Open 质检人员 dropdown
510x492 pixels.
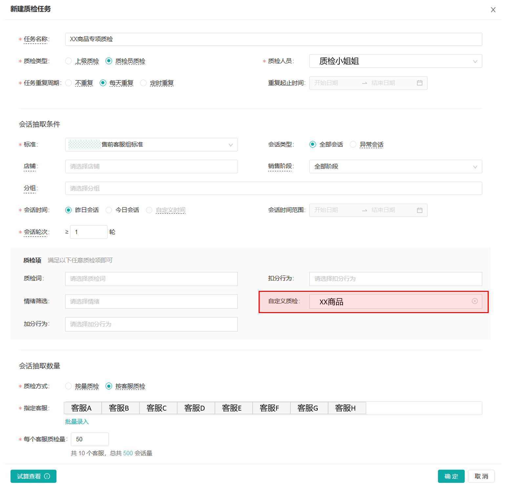(x=395, y=61)
